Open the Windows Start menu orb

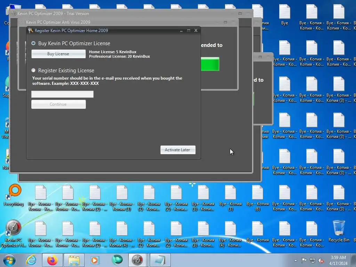9,260
